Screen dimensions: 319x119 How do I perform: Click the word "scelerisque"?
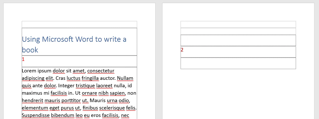(x=112, y=108)
